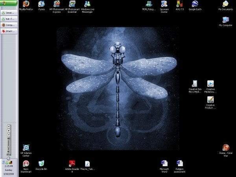Open the Microsoft Word desktop shortcut
This screenshot has width=236, height=177.
pos(164,166)
